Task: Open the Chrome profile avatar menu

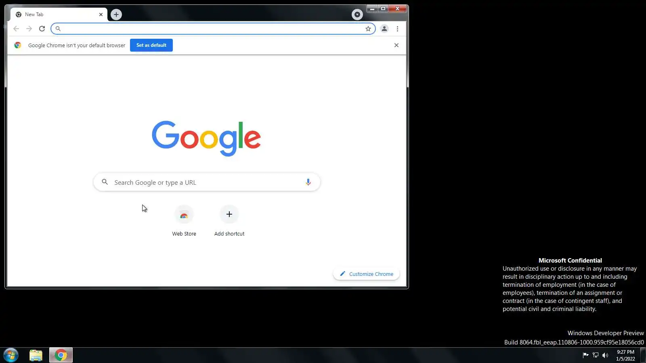Action: (x=384, y=29)
